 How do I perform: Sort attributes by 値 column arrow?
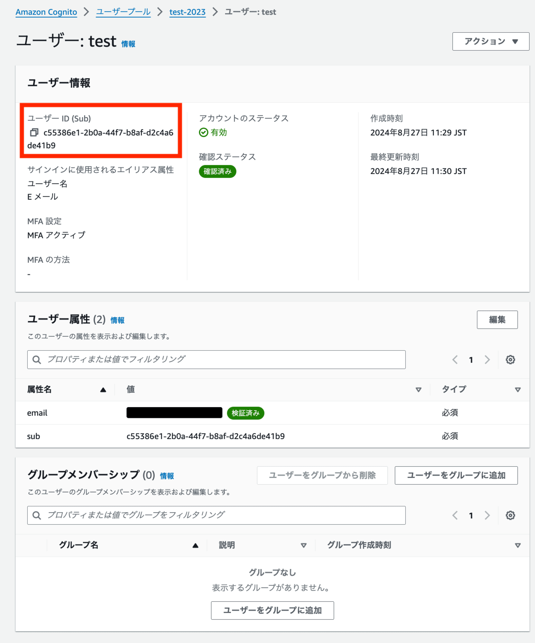tap(418, 390)
